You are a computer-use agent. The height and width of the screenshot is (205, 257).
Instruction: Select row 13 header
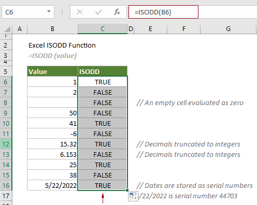coord(6,154)
